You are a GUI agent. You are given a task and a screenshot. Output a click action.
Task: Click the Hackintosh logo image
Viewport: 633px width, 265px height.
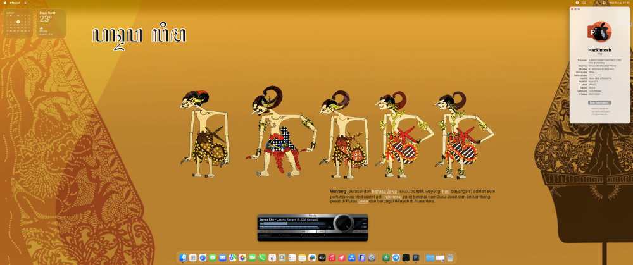point(599,32)
